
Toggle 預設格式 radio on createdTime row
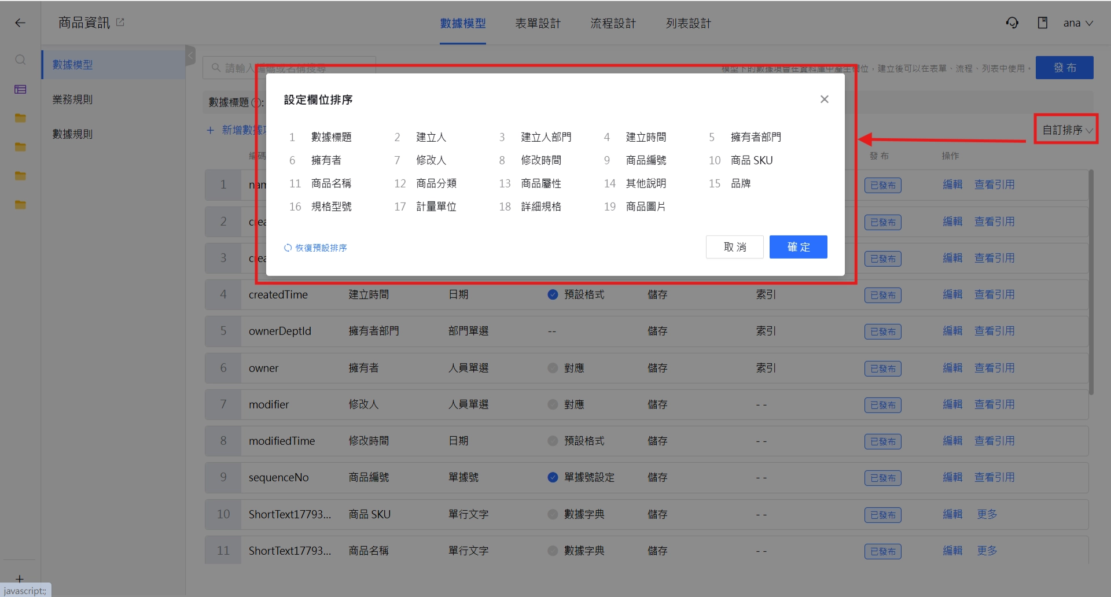pyautogui.click(x=553, y=294)
